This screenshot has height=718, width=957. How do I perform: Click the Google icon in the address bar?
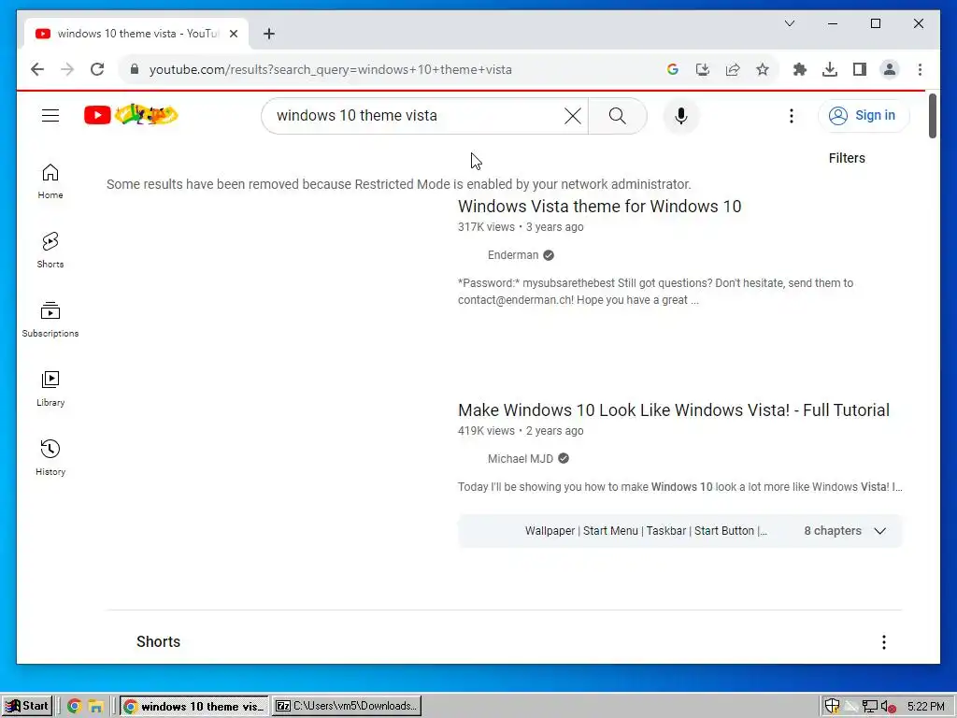673,69
